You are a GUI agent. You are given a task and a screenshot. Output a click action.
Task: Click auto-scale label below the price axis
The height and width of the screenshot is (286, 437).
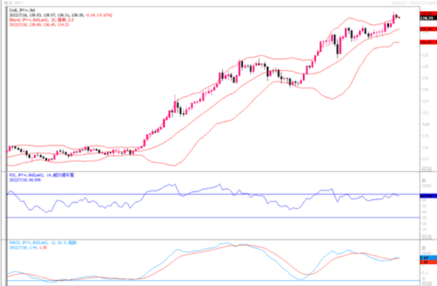coord(427,169)
